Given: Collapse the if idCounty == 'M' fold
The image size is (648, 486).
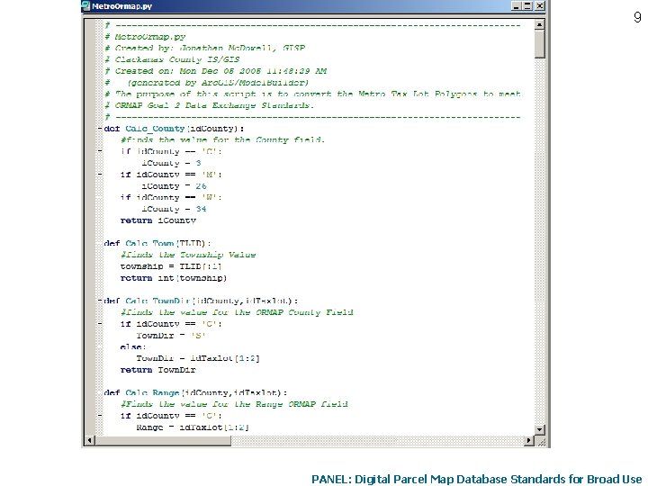Looking at the screenshot, I should 100,175.
